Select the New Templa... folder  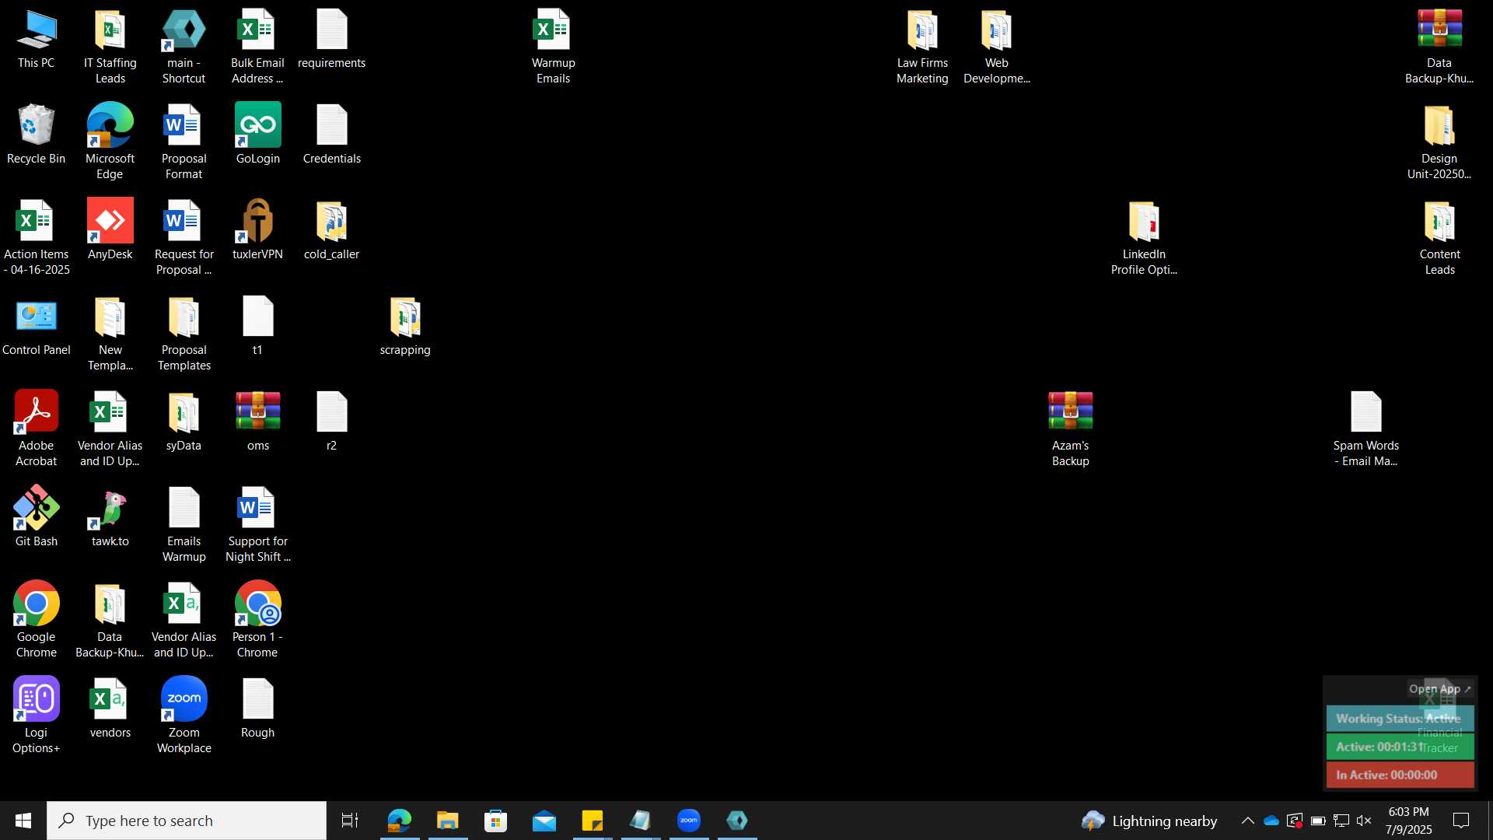pos(110,334)
